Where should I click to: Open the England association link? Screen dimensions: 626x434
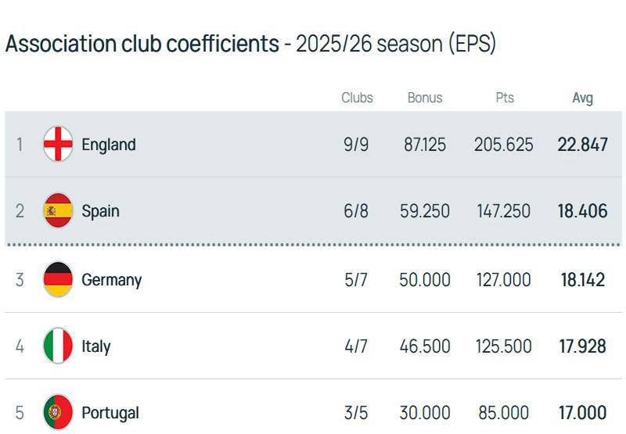coord(108,145)
